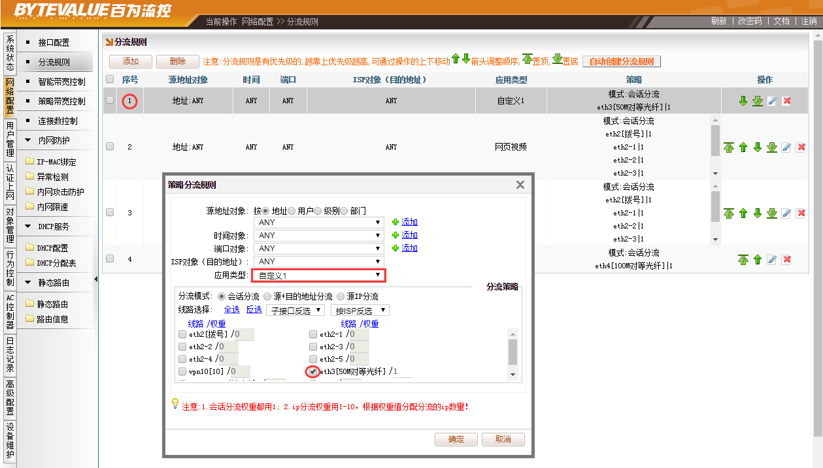Screen dimensions: 823x468
Task: Close the 策略分流规则 dialog with X
Action: tap(520, 185)
